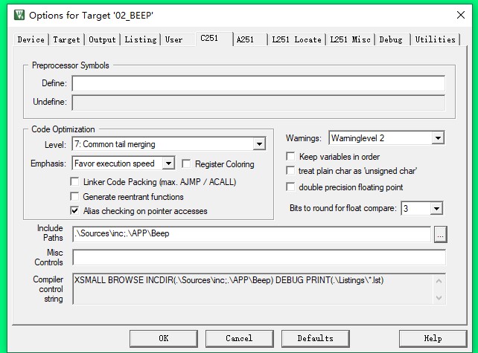This screenshot has height=353, width=478.
Task: Click the Include Paths browse (...) button
Action: [440, 234]
